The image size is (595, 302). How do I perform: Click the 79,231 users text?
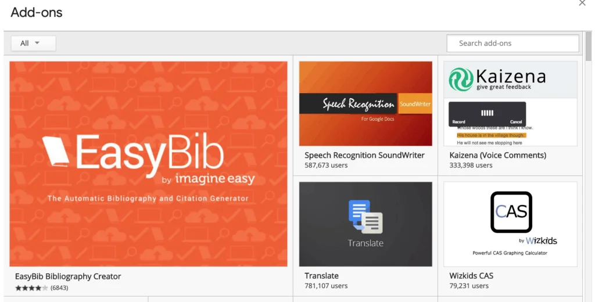[x=469, y=286]
